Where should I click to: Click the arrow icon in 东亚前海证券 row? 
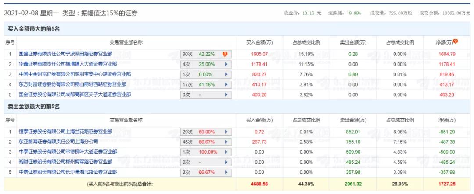point(226,142)
